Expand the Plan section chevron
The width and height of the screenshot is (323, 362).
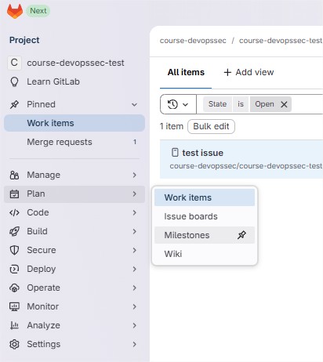pos(134,194)
